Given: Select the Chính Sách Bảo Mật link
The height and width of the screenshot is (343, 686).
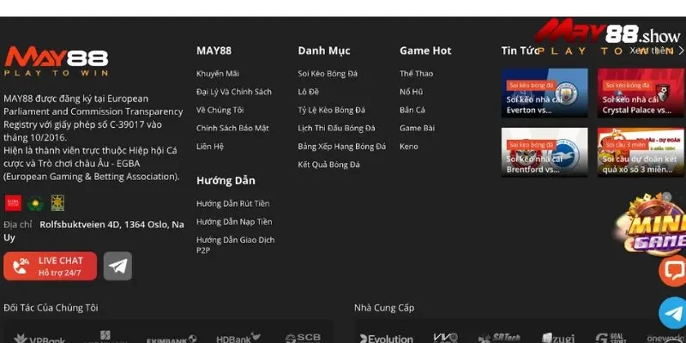Looking at the screenshot, I should [232, 128].
